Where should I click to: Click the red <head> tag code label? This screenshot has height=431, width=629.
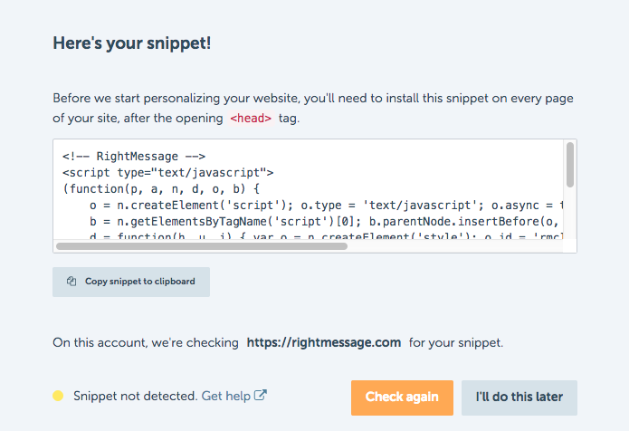click(x=251, y=119)
